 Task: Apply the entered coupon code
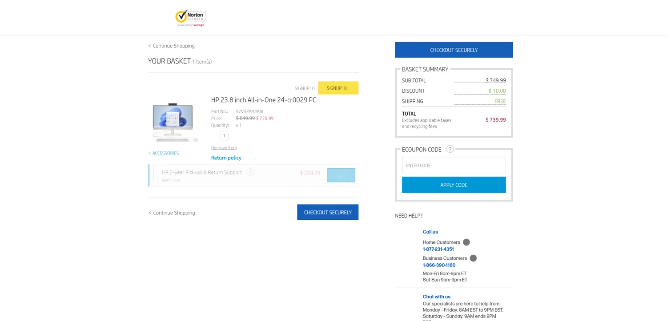click(x=454, y=185)
